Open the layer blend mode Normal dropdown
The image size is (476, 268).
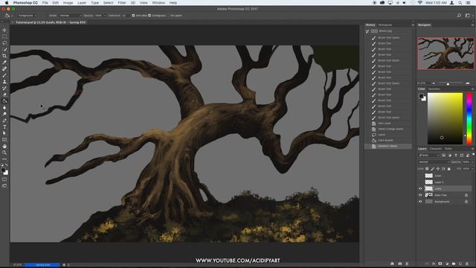point(434,162)
